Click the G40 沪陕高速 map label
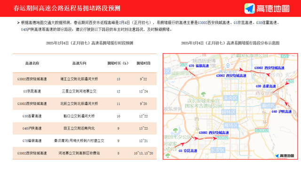This screenshot has height=169, width=301. click(282, 112)
